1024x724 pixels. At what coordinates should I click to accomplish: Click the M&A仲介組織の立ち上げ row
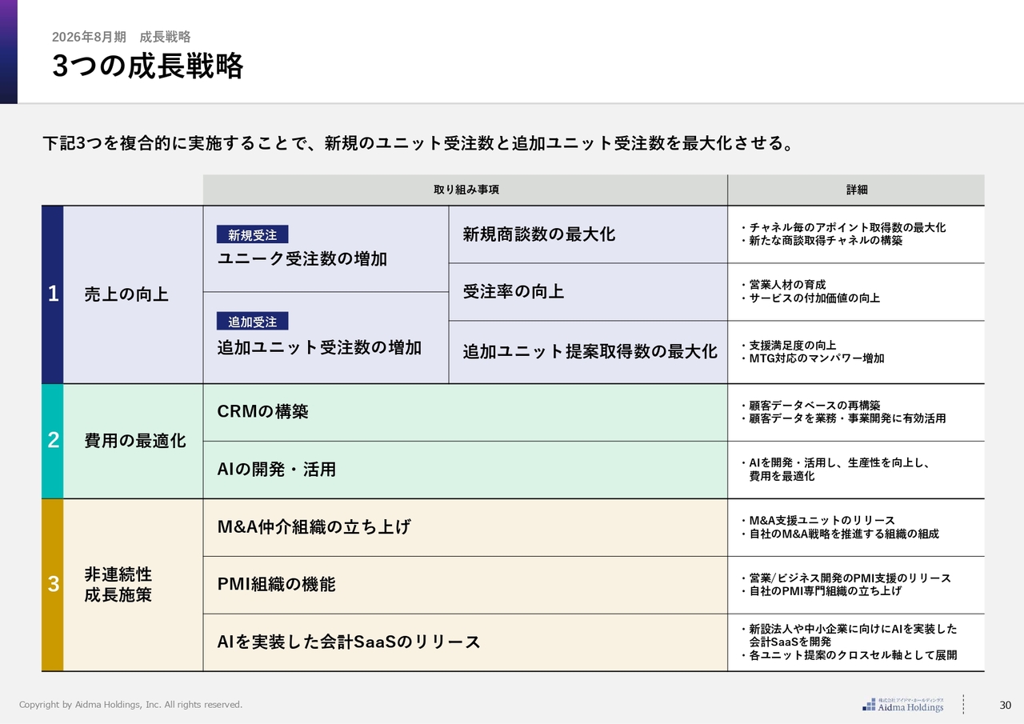point(465,527)
